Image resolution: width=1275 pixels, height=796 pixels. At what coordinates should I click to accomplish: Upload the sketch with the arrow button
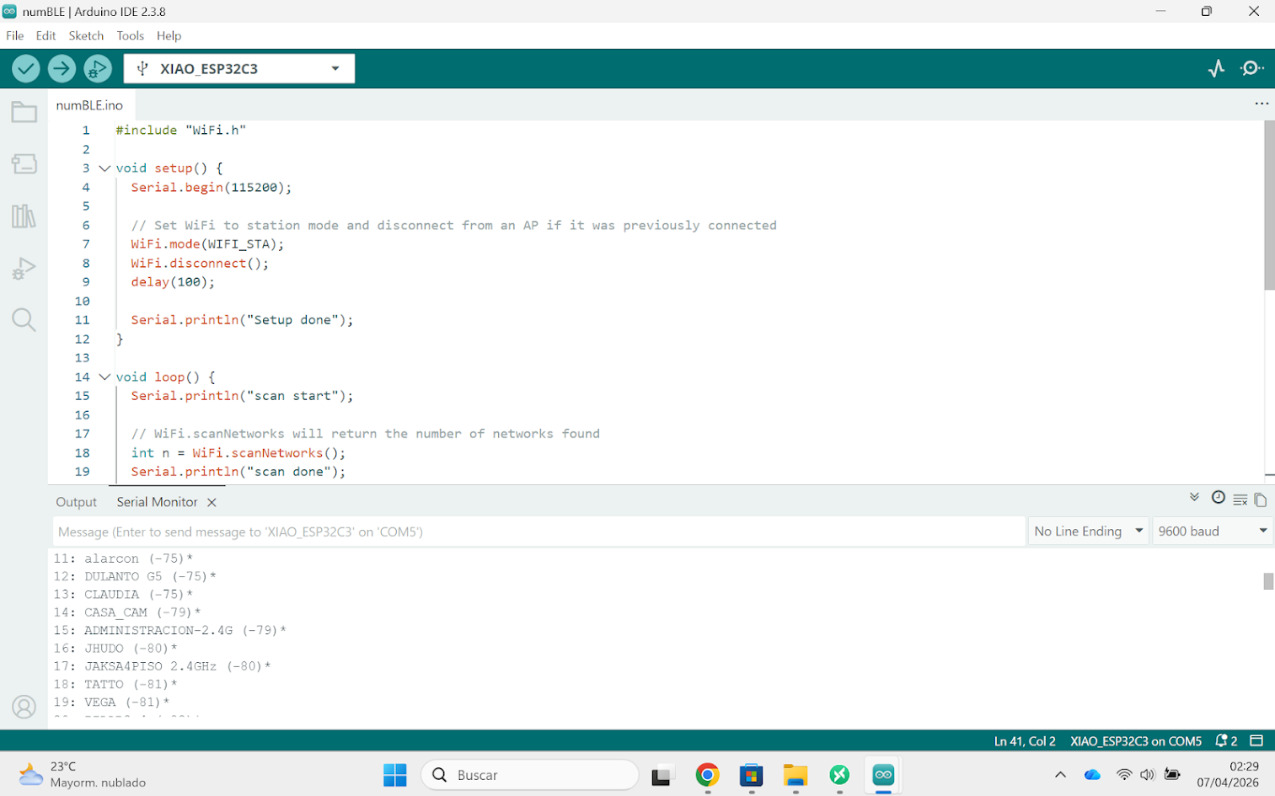62,68
